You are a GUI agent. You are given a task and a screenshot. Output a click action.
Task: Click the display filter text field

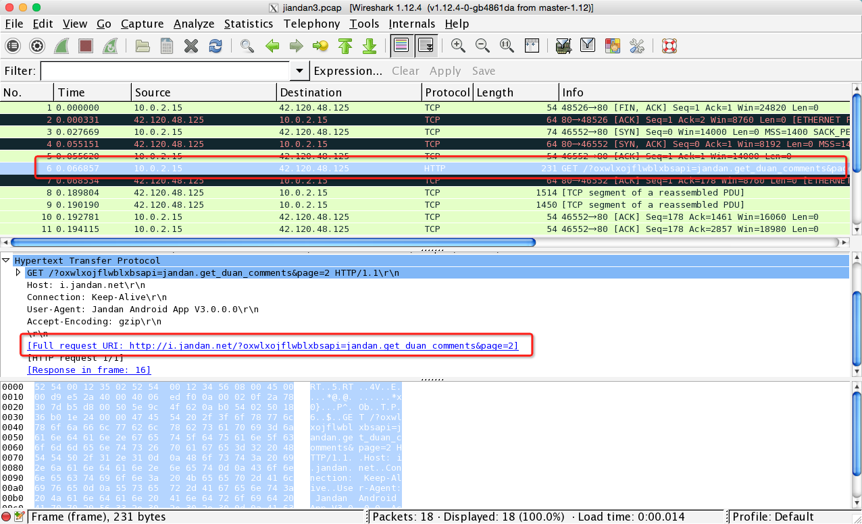click(166, 71)
